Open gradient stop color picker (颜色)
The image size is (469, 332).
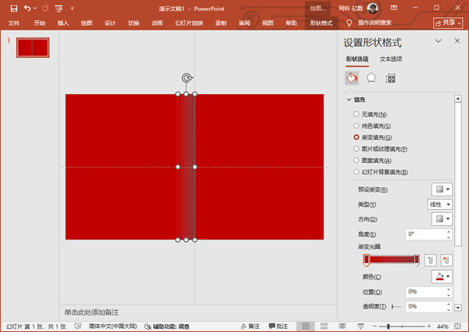442,276
